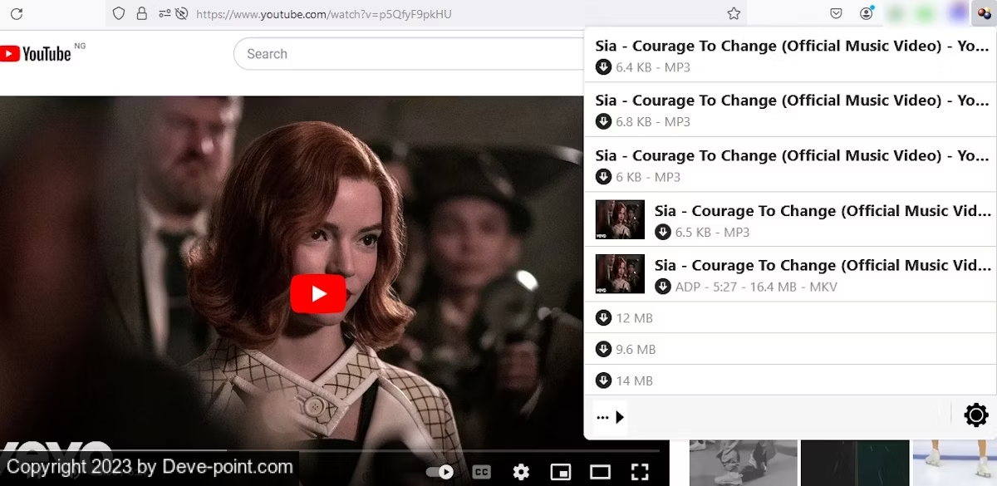This screenshot has width=997, height=486.
Task: Click the blocked autoplay icon in the address bar
Action: point(182,13)
